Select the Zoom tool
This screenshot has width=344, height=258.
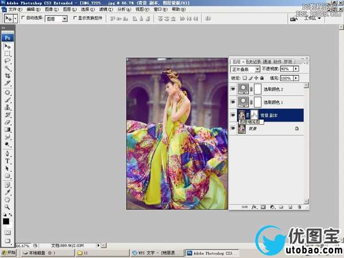(x=7, y=207)
